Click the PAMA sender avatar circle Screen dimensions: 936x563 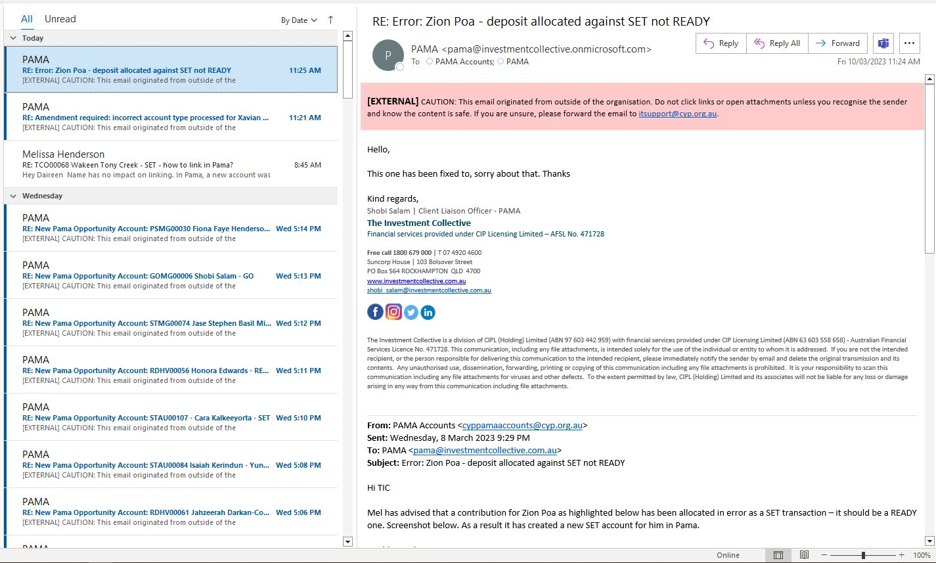pyautogui.click(x=388, y=55)
